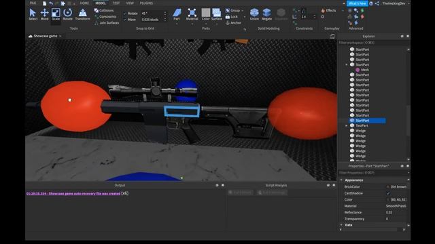Click the Surface tool icon
The image size is (435, 244).
coord(217,13)
